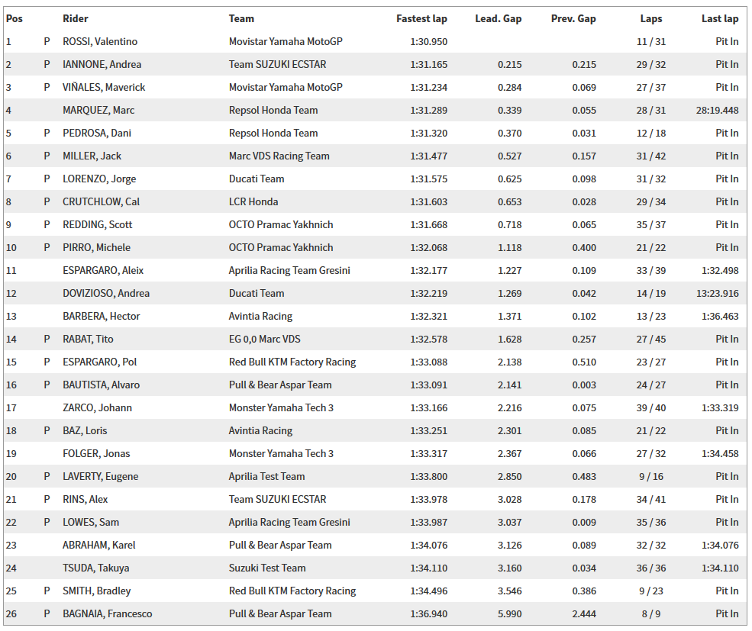Viewport: 752px width, 631px height.
Task: Click the Aprilia Test Team entry
Action: click(x=266, y=476)
